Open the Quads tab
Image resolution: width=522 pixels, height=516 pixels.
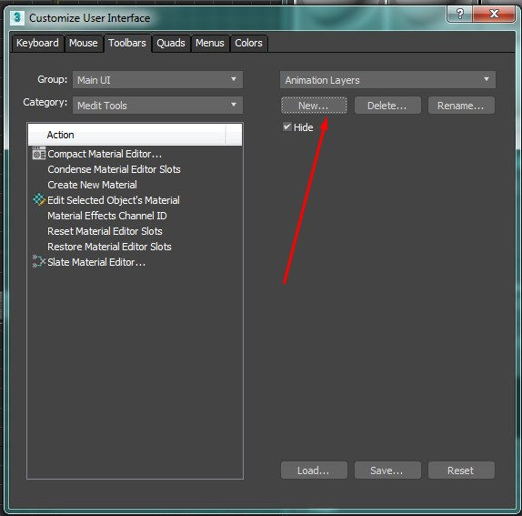pos(171,43)
